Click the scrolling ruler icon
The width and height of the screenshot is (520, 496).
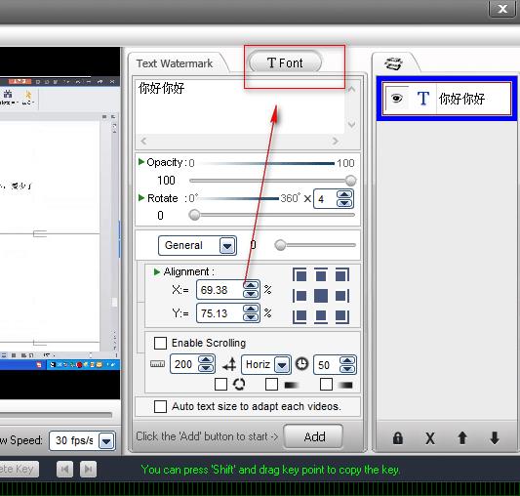(157, 364)
